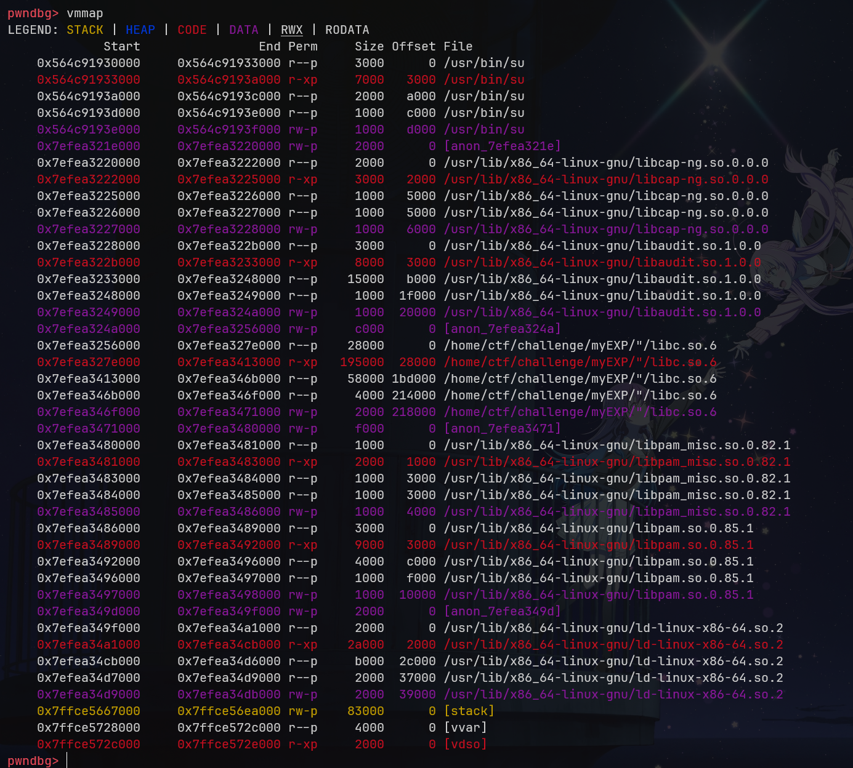The height and width of the screenshot is (768, 853).
Task: Click the [vdso] file entry
Action: 466,744
